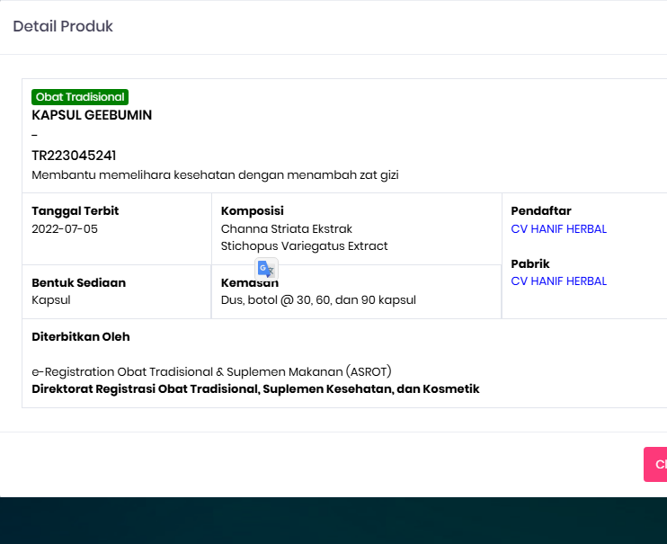Click the Diterbitkan Oleh heading
667x544 pixels.
[x=81, y=337]
